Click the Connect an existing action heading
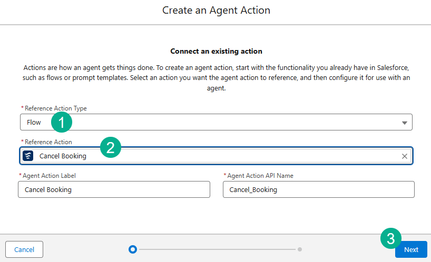The image size is (431, 262). click(216, 52)
